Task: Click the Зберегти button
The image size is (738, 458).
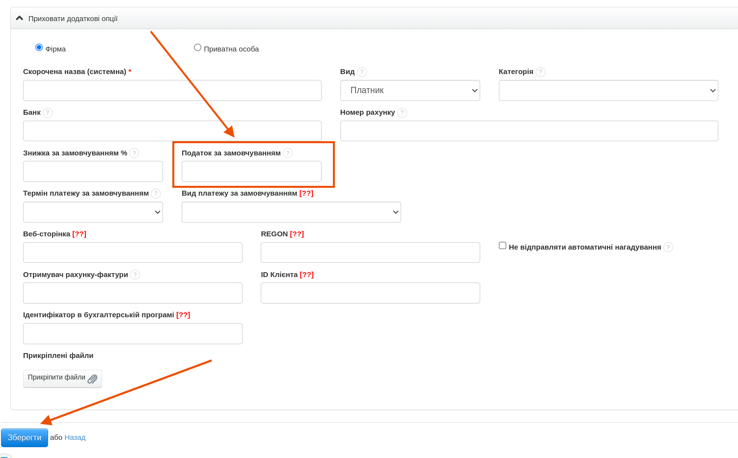Action: coord(25,437)
